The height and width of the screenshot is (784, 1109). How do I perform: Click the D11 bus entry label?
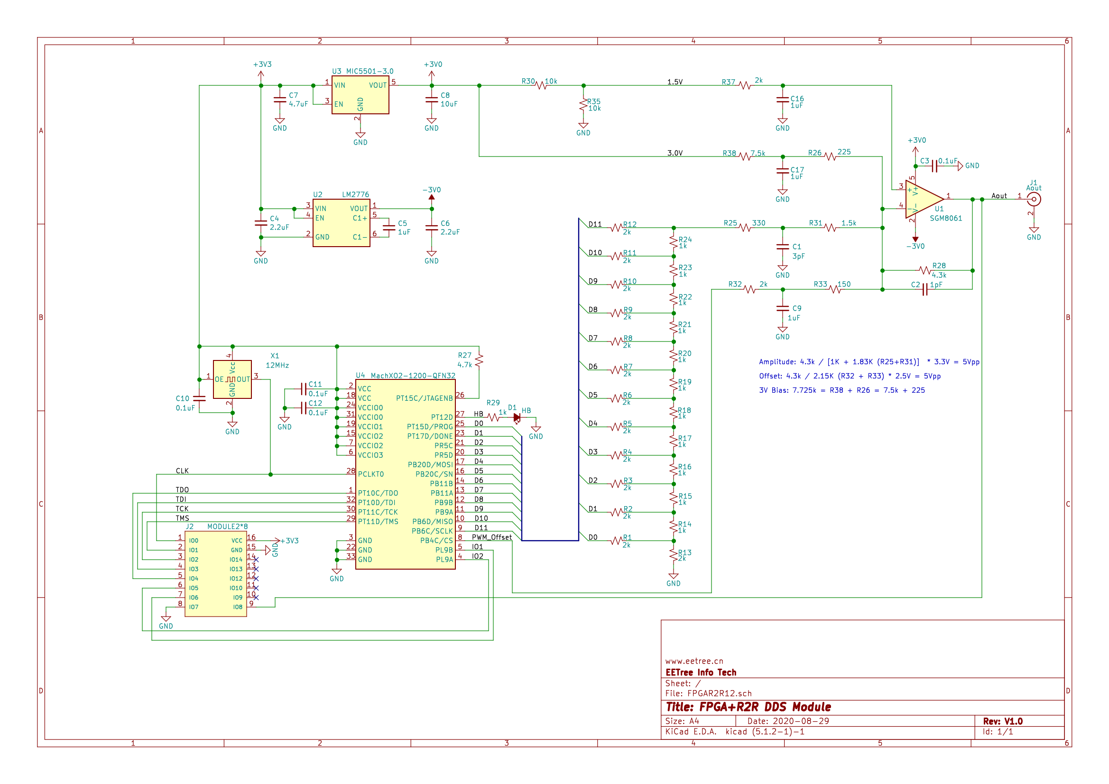coord(595,224)
